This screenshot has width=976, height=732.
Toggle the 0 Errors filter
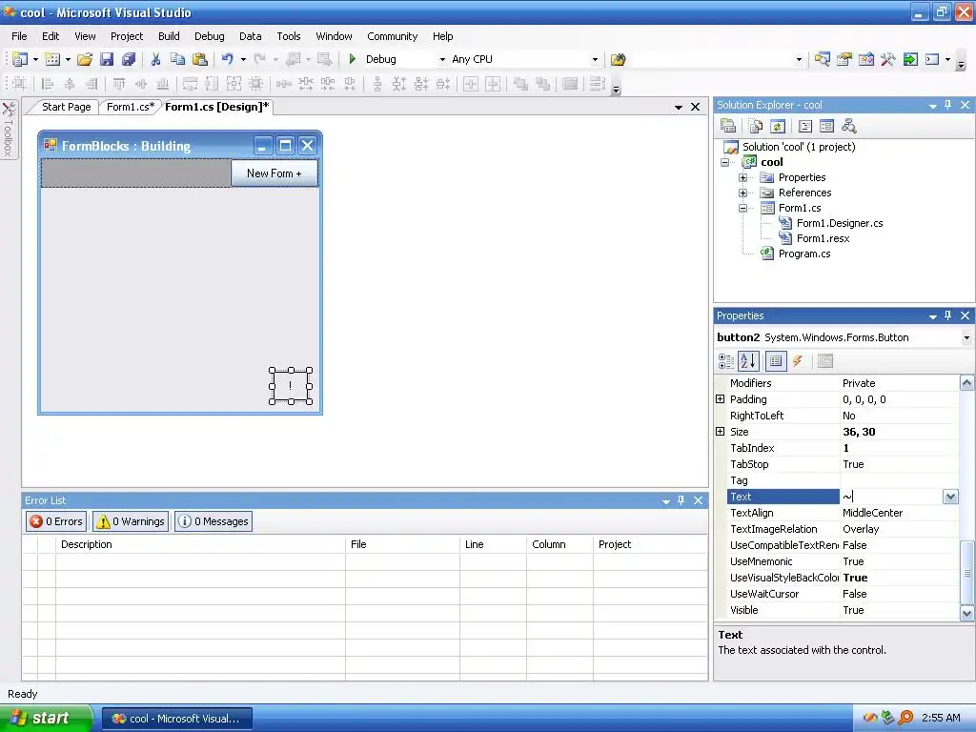click(x=56, y=521)
